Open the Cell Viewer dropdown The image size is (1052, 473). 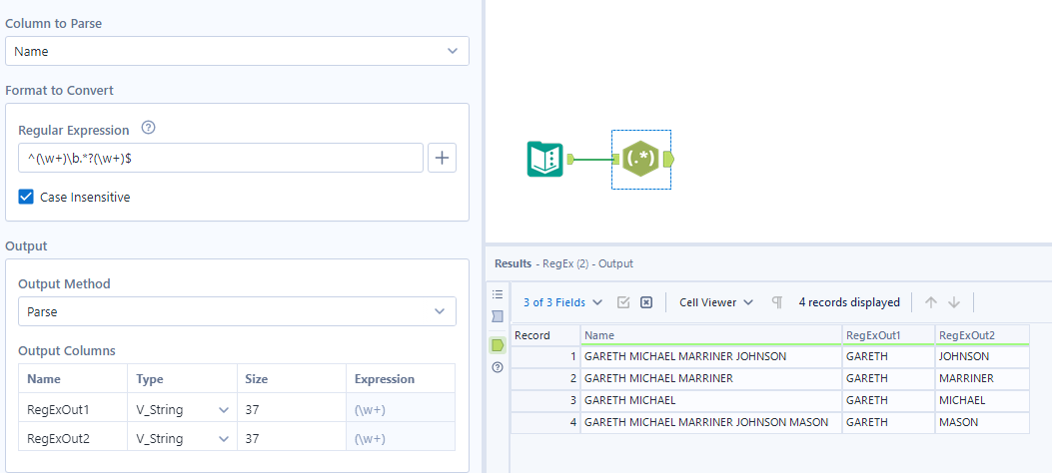[715, 302]
